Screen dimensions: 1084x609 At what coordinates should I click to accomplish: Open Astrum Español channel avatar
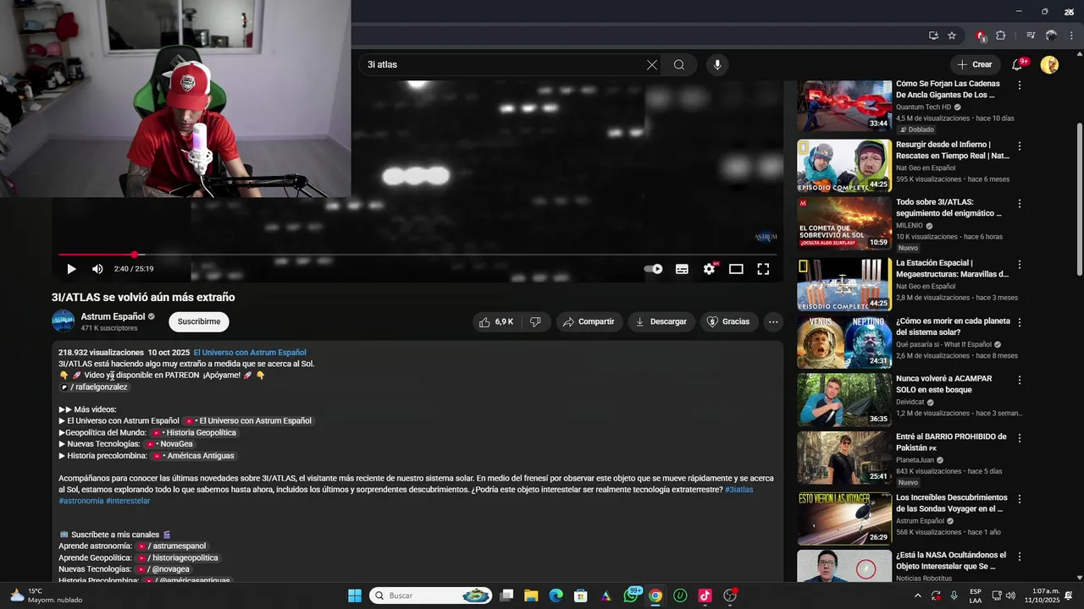pyautogui.click(x=64, y=321)
